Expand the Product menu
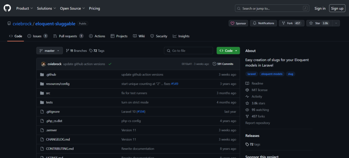The height and width of the screenshot is (158, 349). click(25, 8)
